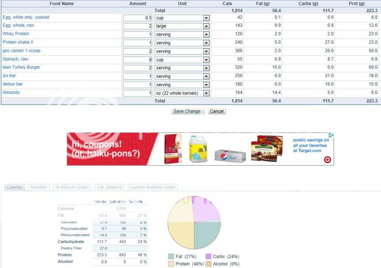
Task: Click the Fat color swatch in the legend
Action: click(171, 257)
